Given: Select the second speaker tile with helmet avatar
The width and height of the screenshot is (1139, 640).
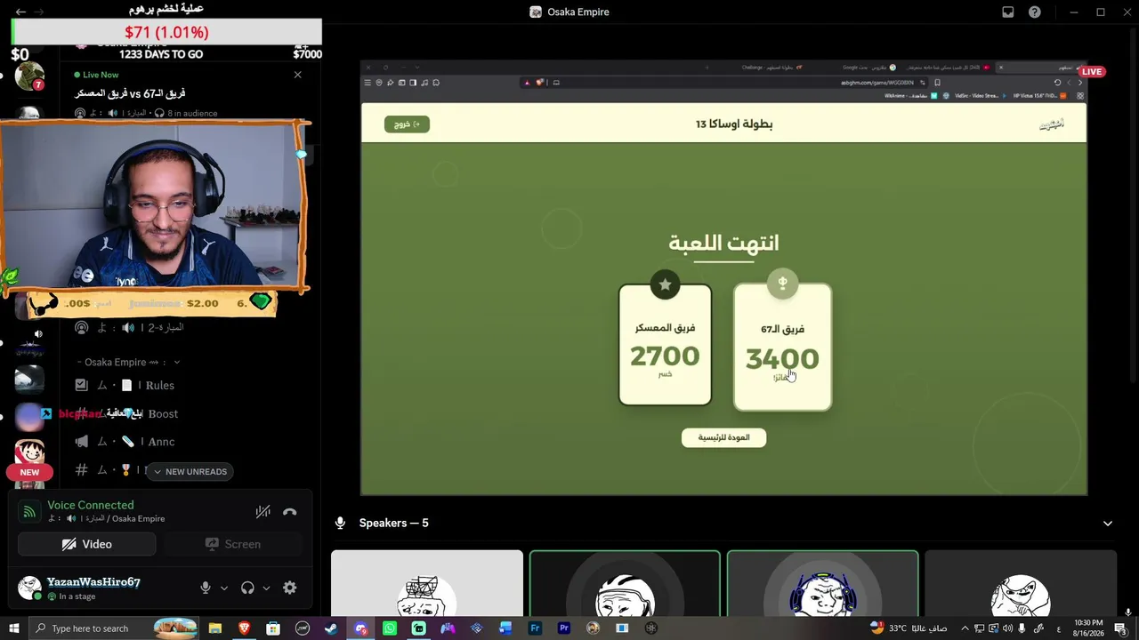Looking at the screenshot, I should coord(625,583).
